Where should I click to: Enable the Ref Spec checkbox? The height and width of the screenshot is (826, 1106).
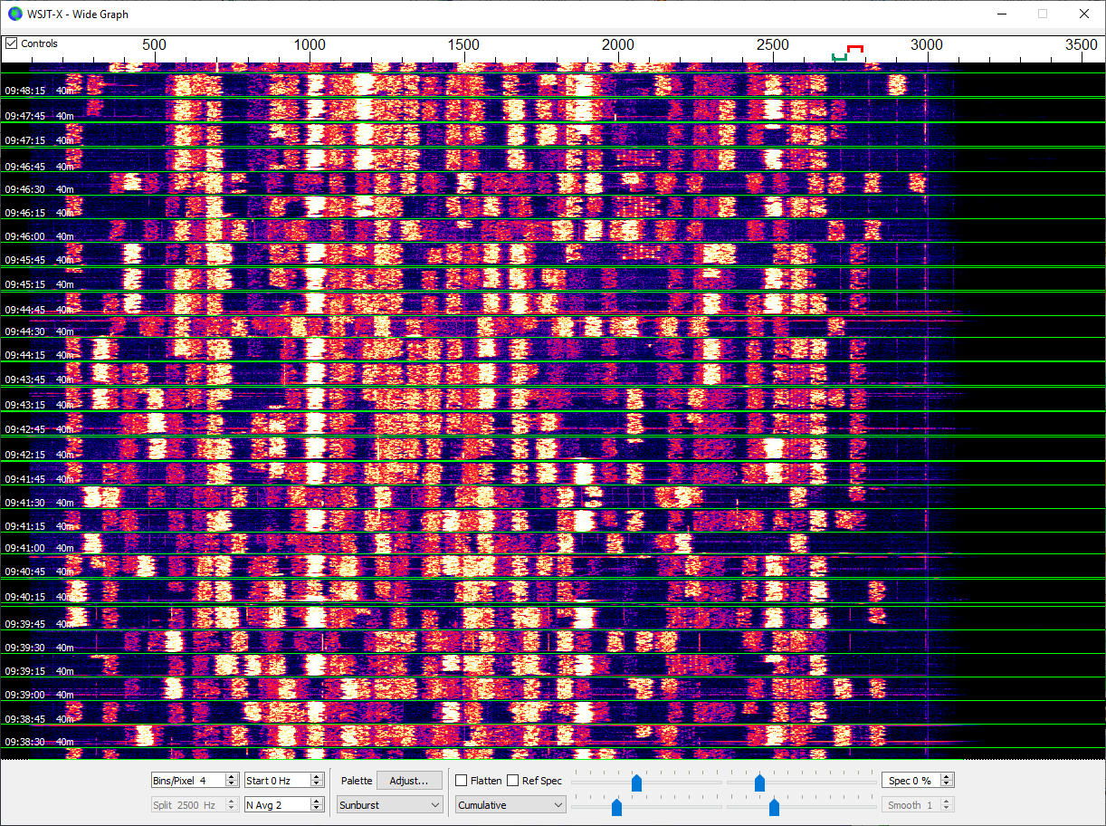[513, 781]
